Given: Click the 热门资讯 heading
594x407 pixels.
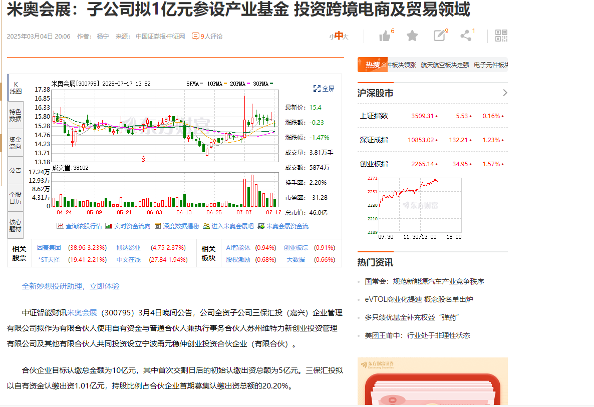Looking at the screenshot, I should click(x=375, y=262).
